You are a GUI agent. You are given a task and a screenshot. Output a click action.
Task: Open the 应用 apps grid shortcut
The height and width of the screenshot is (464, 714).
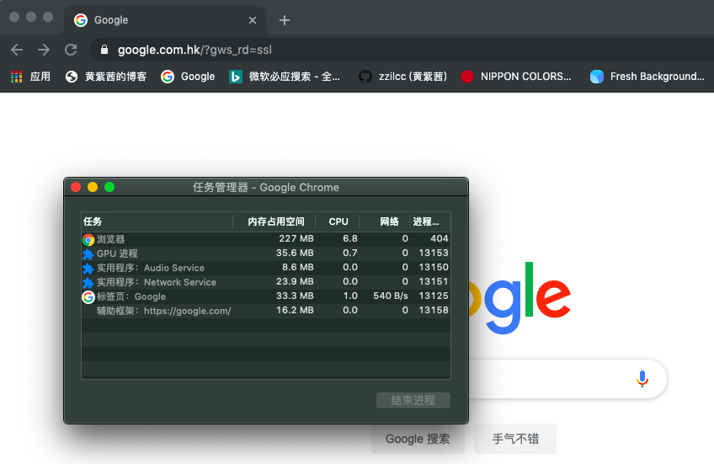pos(30,77)
